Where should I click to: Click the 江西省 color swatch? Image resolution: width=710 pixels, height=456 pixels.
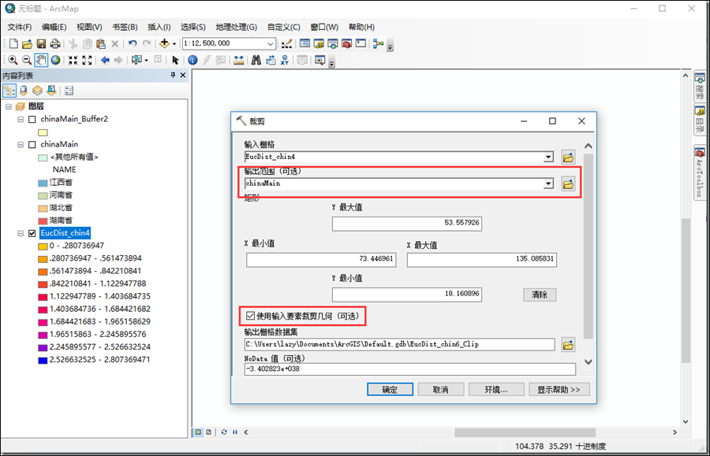click(x=42, y=182)
